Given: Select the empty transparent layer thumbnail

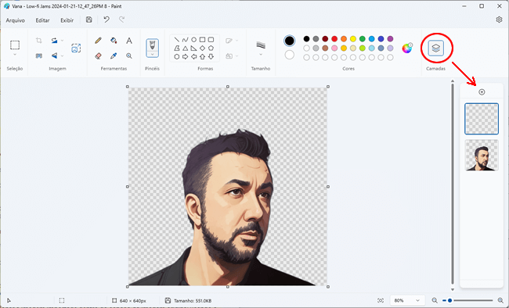Looking at the screenshot, I should click(482, 119).
